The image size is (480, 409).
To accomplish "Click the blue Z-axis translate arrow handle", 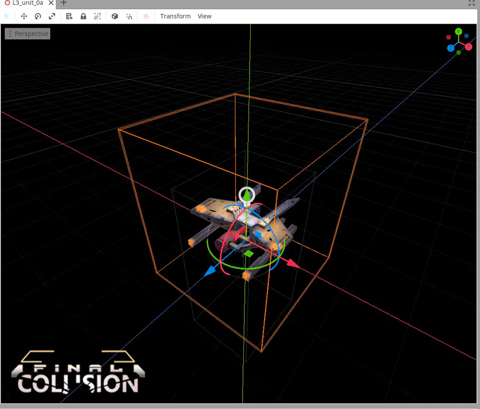I will pos(210,271).
